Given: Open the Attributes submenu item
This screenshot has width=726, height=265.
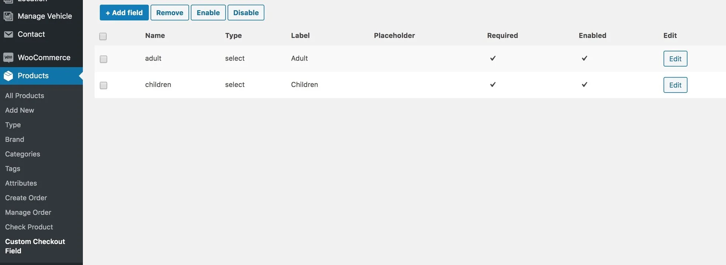Looking at the screenshot, I should pyautogui.click(x=21, y=183).
